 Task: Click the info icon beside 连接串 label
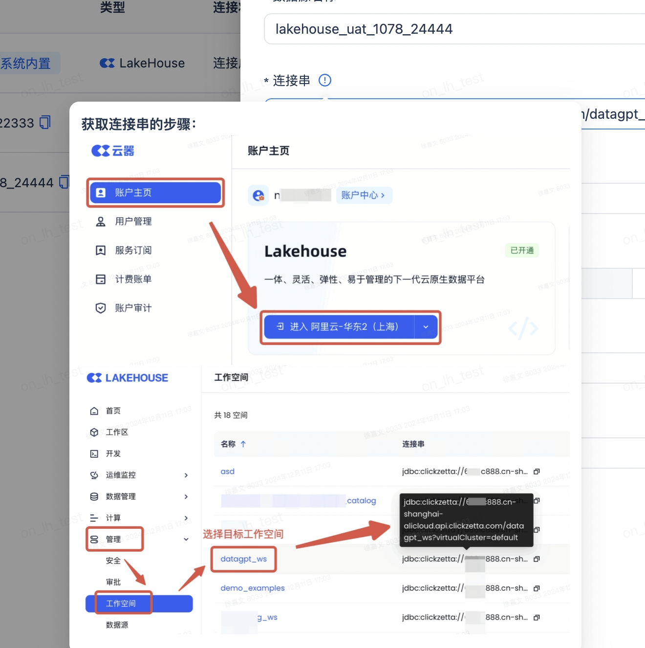pos(325,80)
